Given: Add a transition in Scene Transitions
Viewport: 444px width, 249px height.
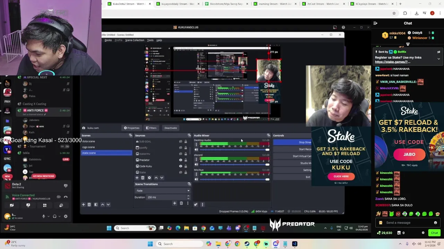Looking at the screenshot, I should 174,203.
